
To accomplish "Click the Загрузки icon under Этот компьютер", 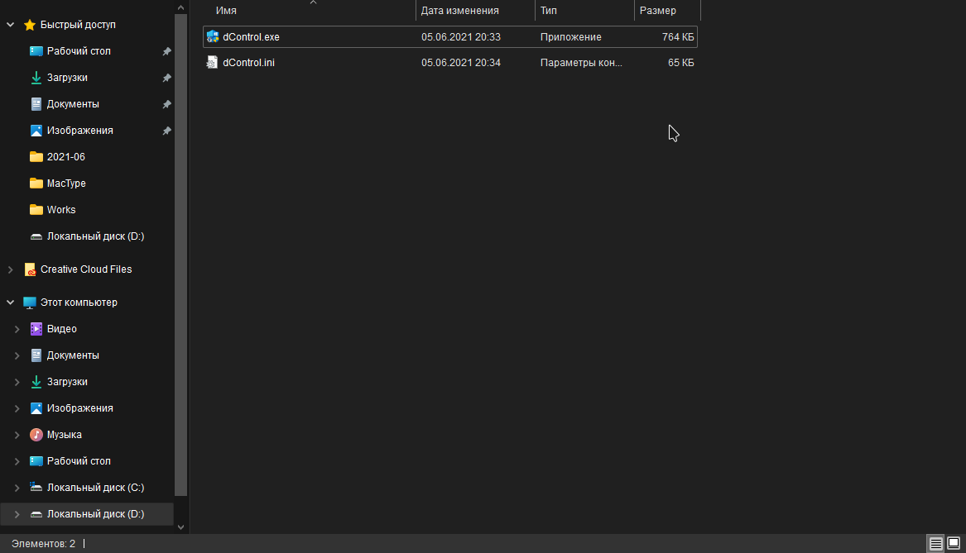I will (36, 382).
